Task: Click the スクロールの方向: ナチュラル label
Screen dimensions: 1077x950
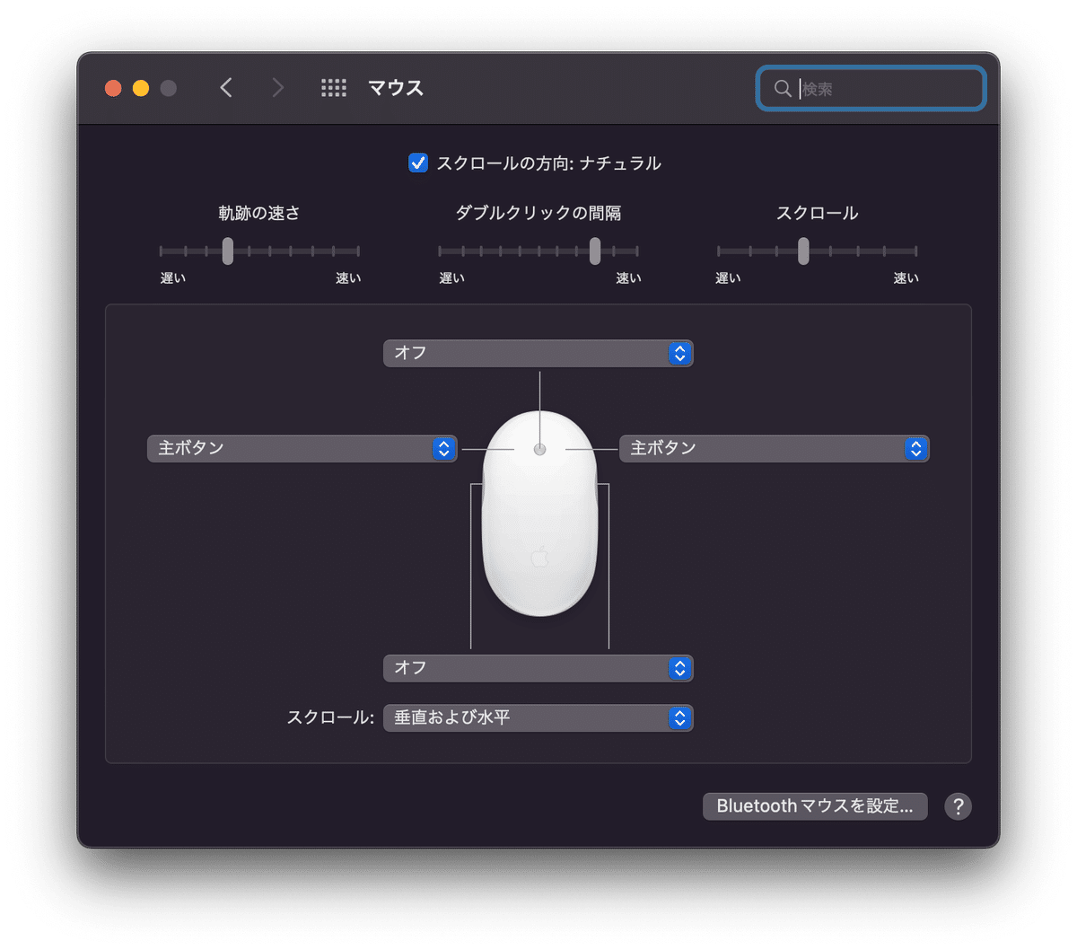Action: (548, 163)
